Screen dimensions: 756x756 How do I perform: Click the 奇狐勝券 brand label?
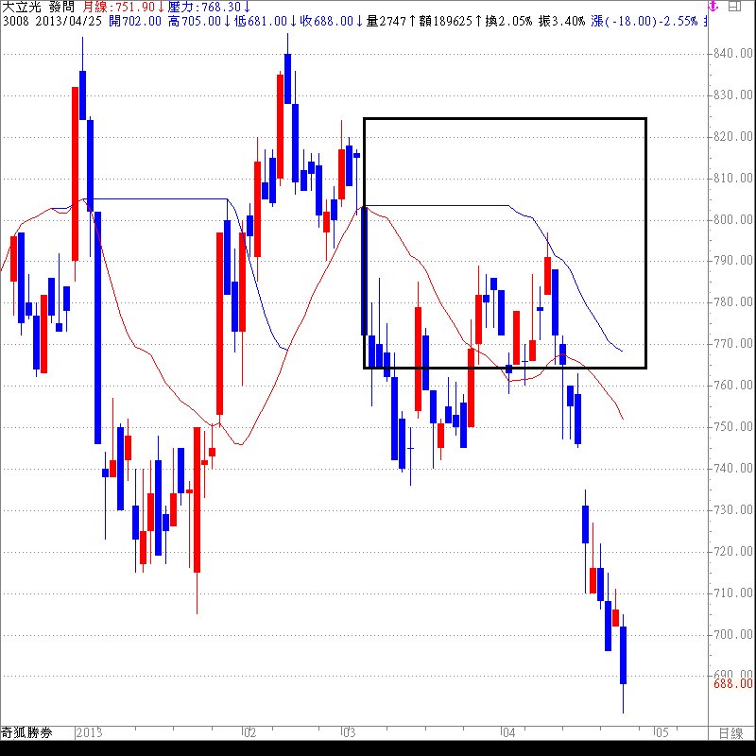click(x=26, y=732)
